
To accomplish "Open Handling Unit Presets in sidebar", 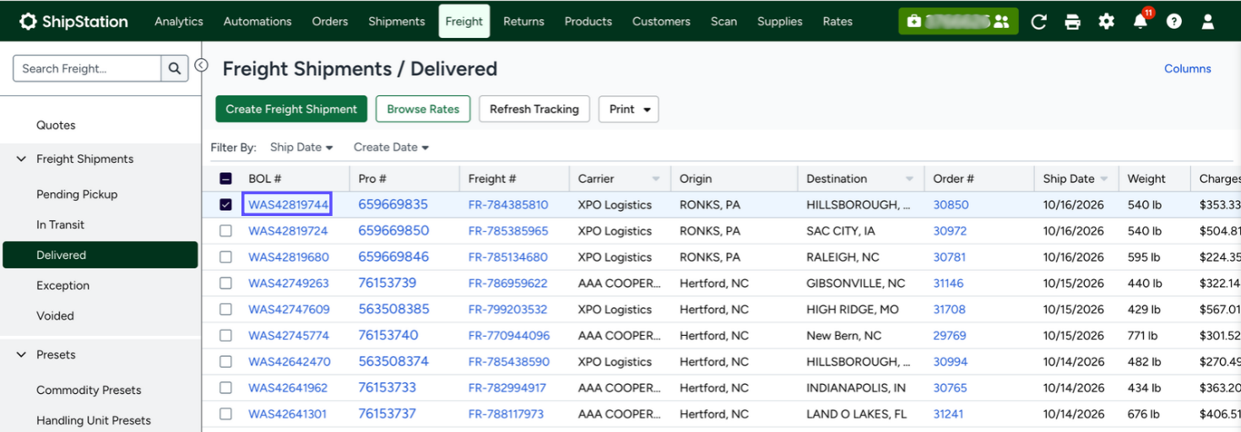I will (94, 420).
